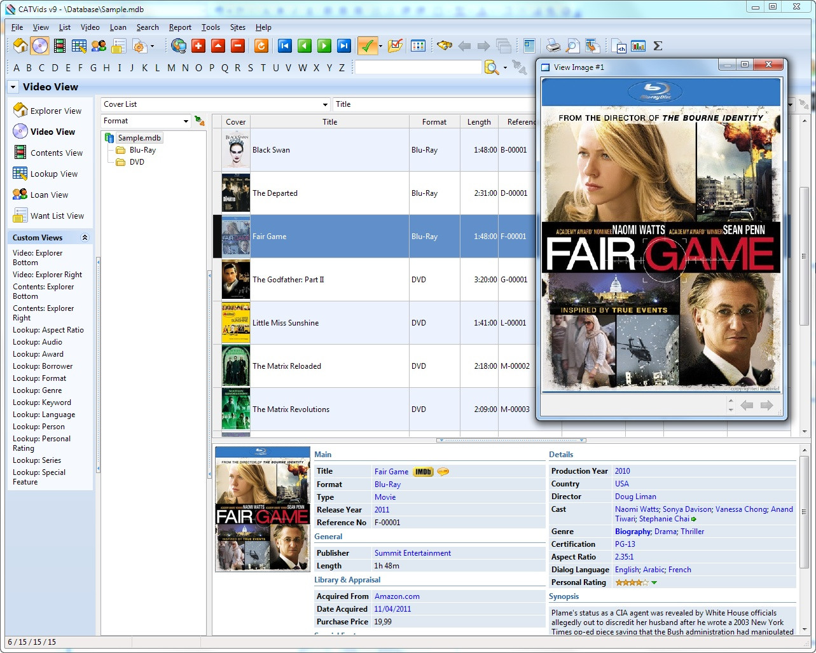816x653 pixels.
Task: Open the dropdown arrow beside the green checkmark
Action: [x=380, y=46]
